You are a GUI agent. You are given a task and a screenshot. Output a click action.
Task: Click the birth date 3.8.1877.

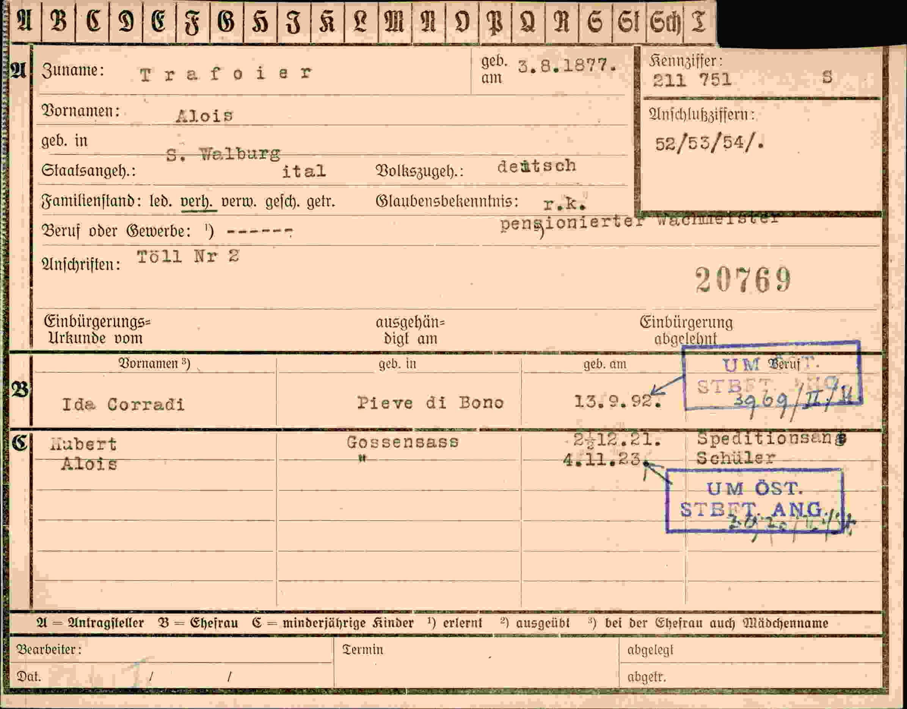(x=567, y=66)
